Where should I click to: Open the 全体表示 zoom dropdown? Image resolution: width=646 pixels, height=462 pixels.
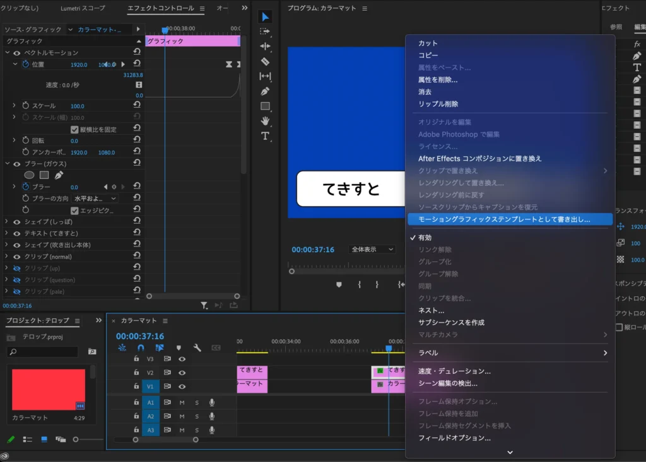pos(372,250)
